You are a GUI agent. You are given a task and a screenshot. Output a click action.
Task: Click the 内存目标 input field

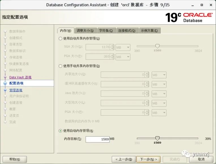click(97, 139)
